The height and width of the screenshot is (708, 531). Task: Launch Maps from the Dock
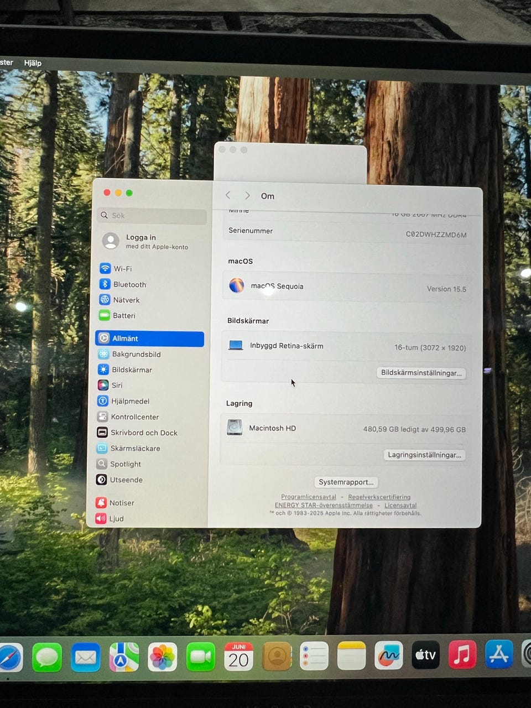pyautogui.click(x=124, y=657)
